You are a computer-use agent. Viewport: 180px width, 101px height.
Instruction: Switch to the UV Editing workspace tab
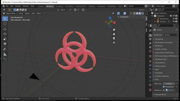point(69,6)
